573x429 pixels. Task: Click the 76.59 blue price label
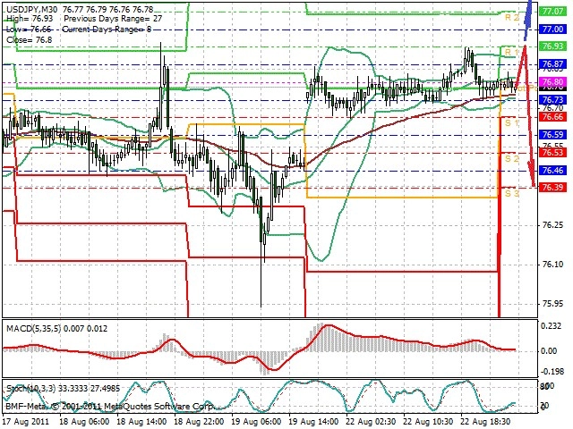(x=553, y=135)
